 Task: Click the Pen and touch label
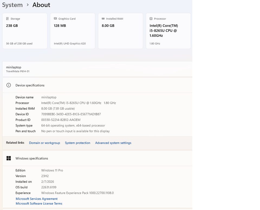coord(25,131)
